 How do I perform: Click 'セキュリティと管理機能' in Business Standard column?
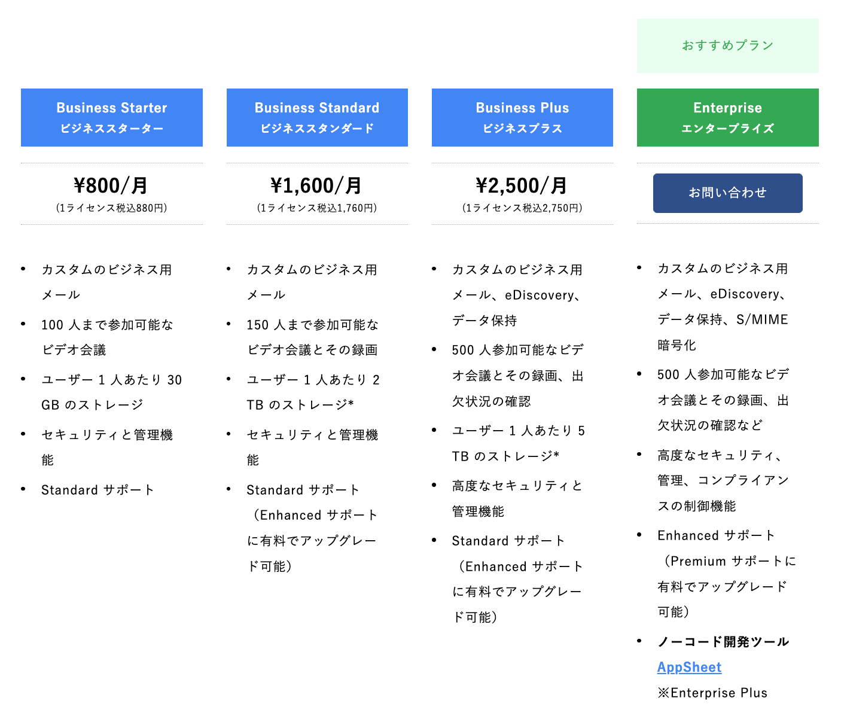point(312,447)
